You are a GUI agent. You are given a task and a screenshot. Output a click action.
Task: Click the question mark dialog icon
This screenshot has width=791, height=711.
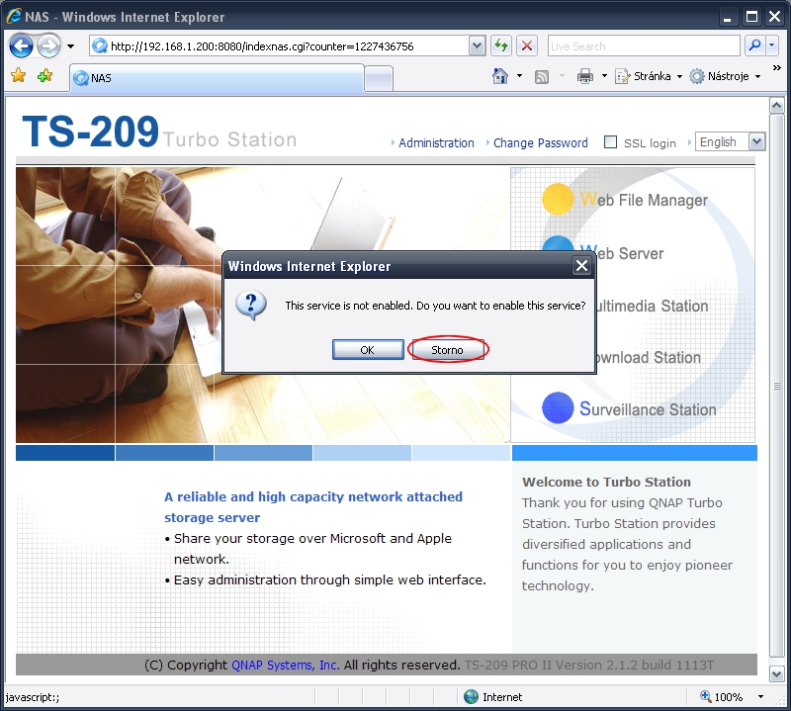[x=251, y=306]
